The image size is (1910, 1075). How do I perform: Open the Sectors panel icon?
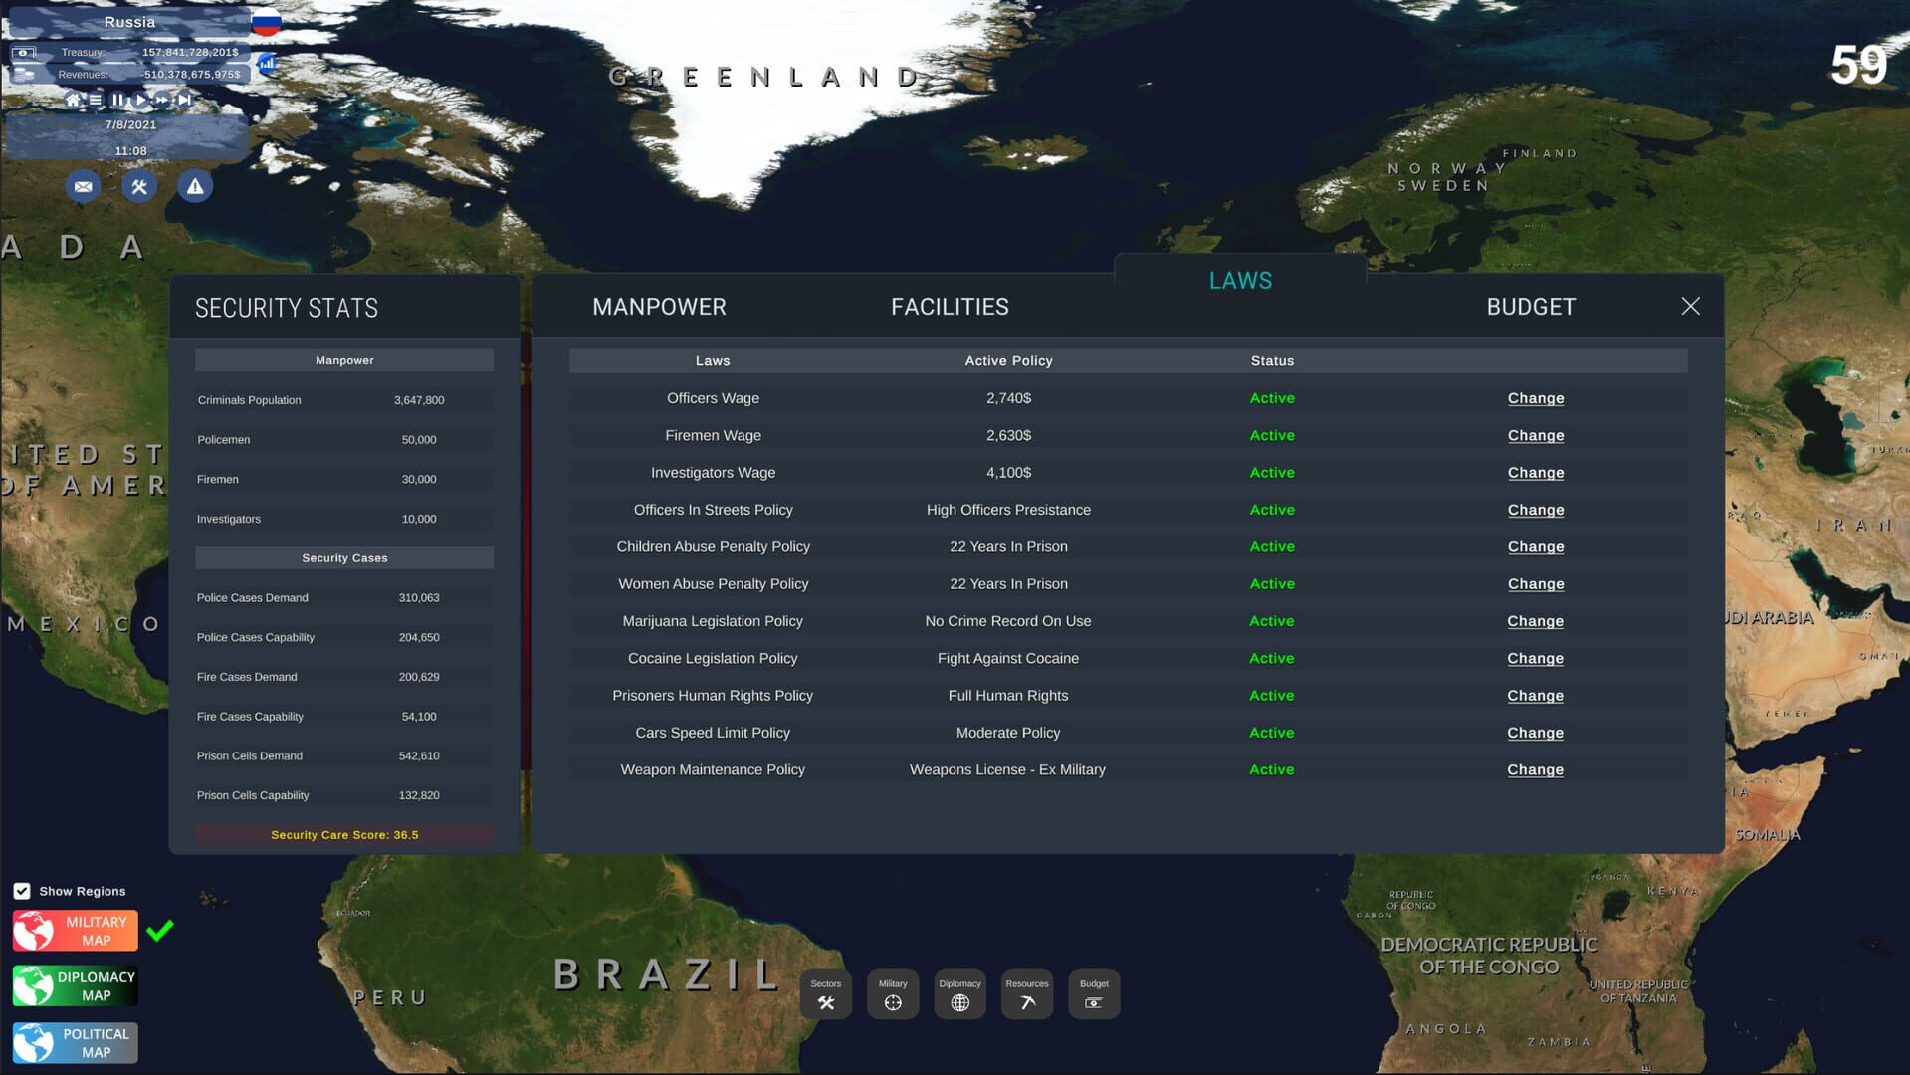[x=825, y=994]
